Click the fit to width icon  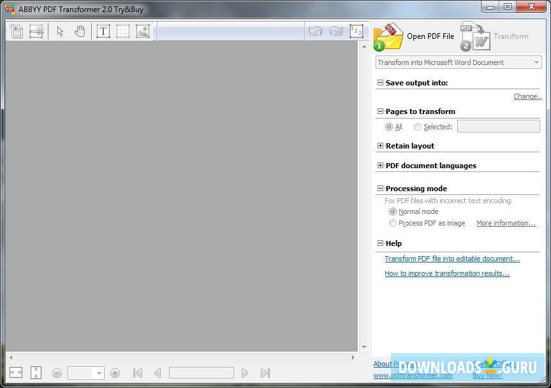16,373
